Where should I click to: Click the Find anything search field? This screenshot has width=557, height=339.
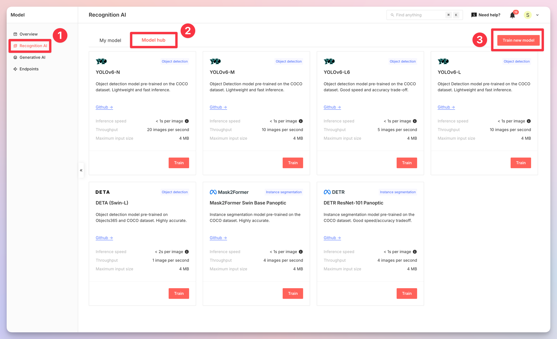pos(424,15)
